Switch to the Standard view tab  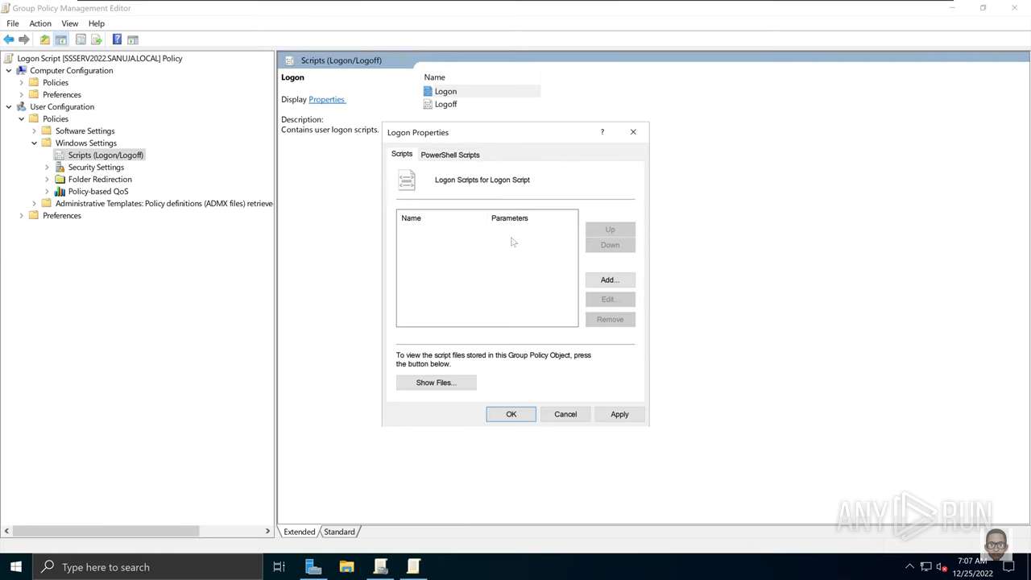(x=339, y=532)
